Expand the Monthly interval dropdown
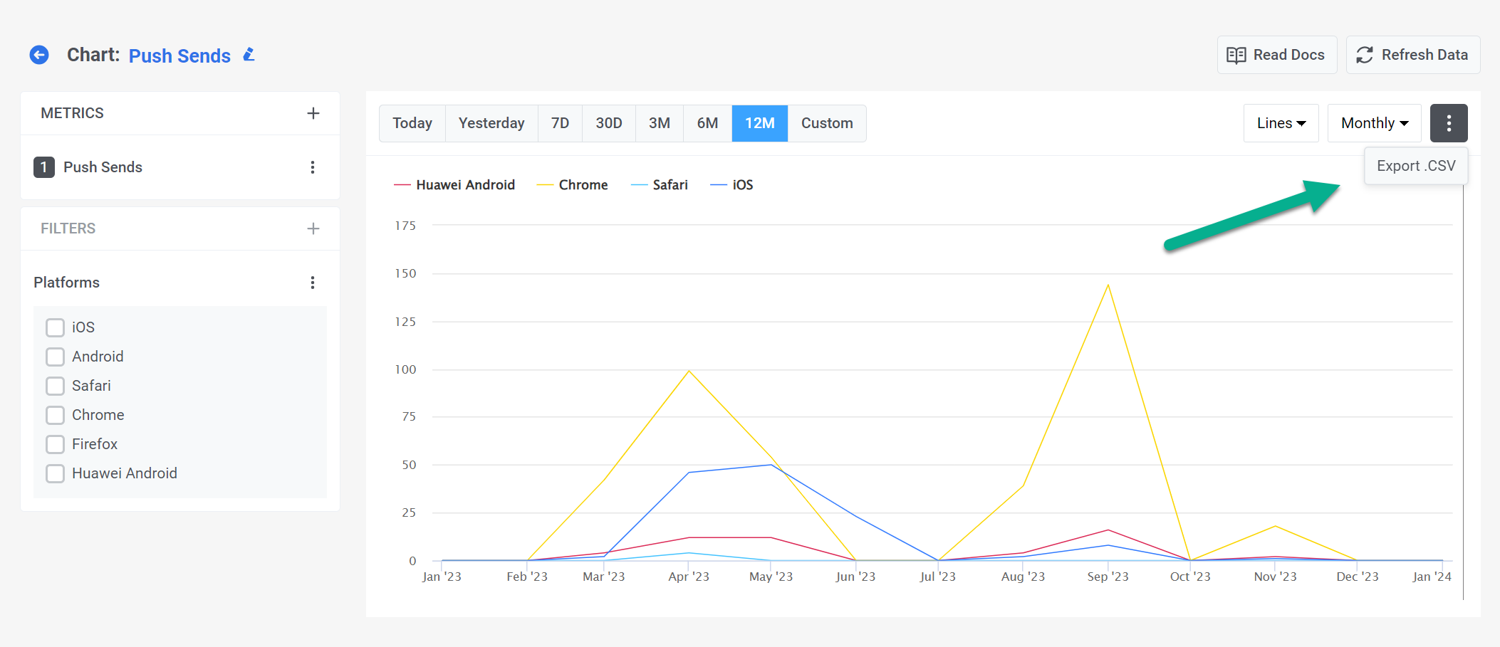The height and width of the screenshot is (647, 1500). coord(1374,123)
